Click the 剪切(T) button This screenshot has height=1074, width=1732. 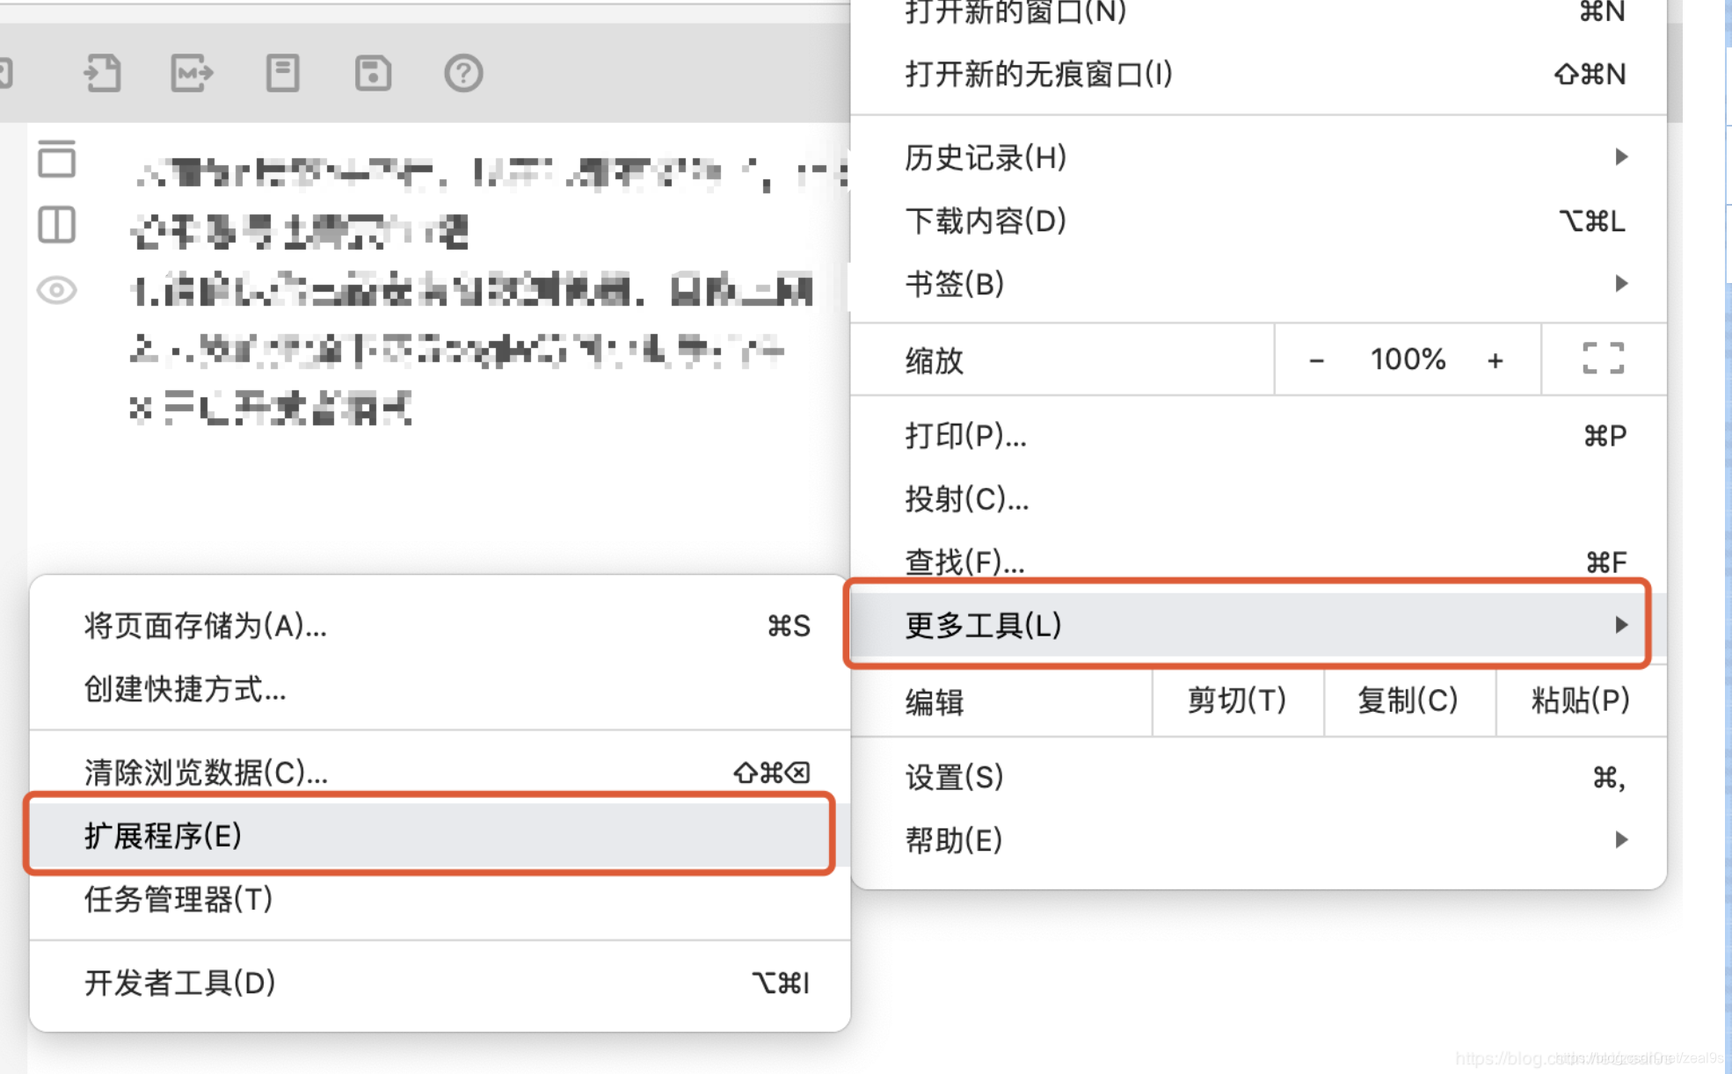coord(1238,700)
